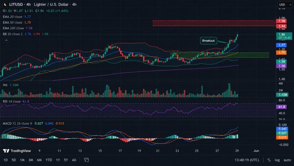
Task: Click the 1.12M volume axis label
Action: coord(282,94)
